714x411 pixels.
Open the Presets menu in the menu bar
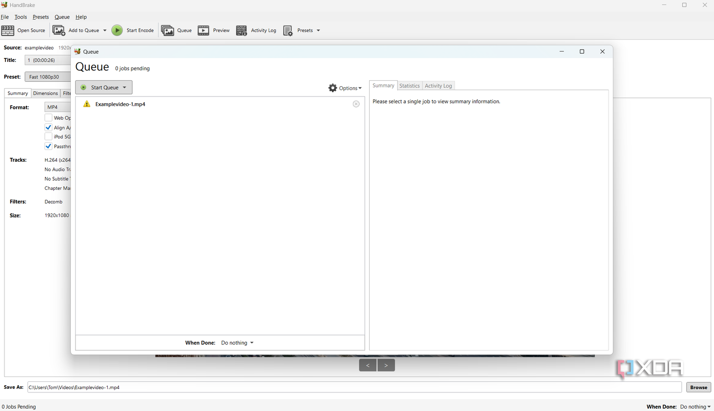pos(40,17)
